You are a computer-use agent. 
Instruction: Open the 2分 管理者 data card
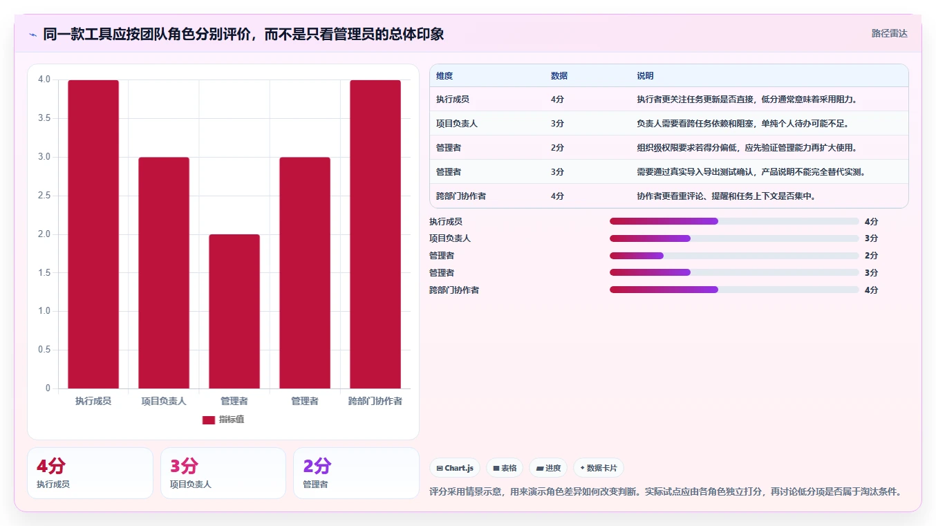click(x=356, y=473)
